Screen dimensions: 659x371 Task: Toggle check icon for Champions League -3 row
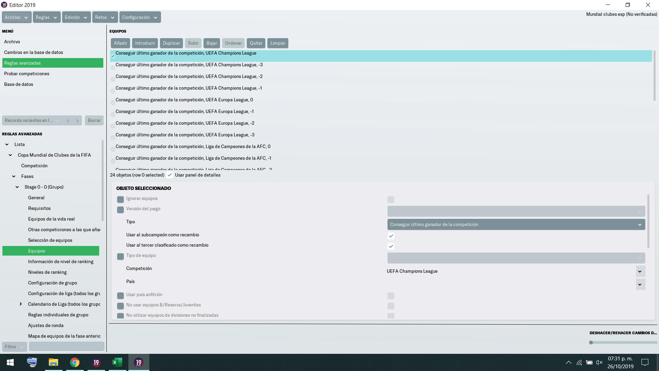(113, 68)
